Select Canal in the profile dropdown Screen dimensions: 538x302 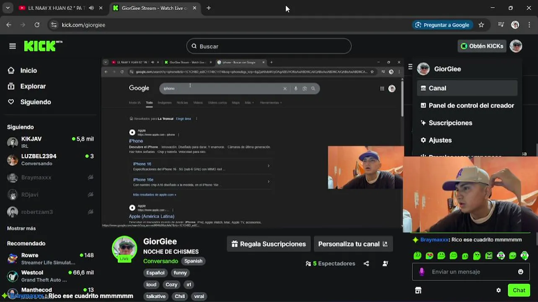click(467, 88)
